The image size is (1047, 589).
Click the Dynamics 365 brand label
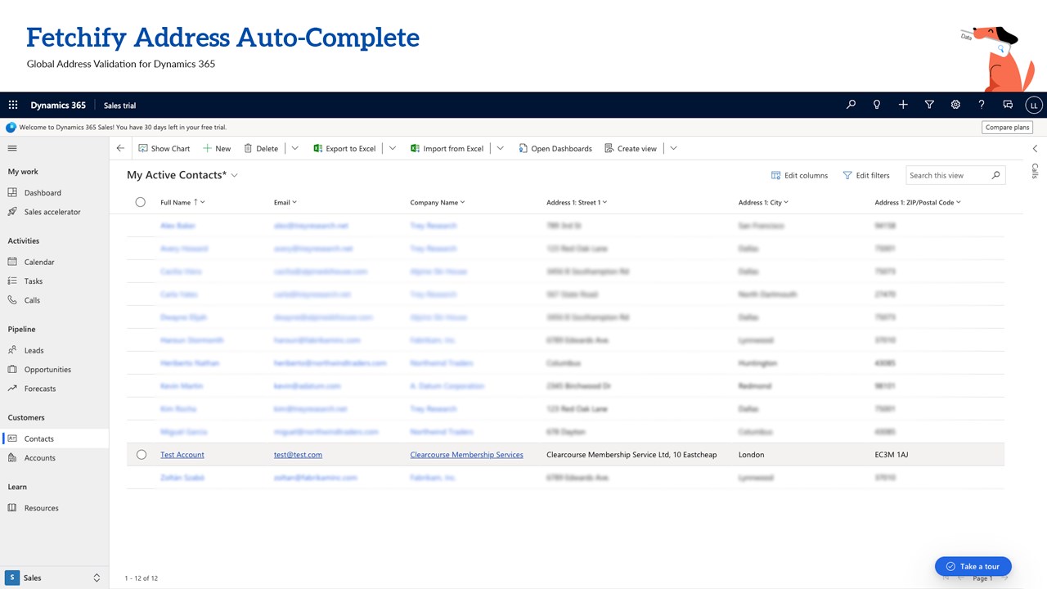click(58, 105)
